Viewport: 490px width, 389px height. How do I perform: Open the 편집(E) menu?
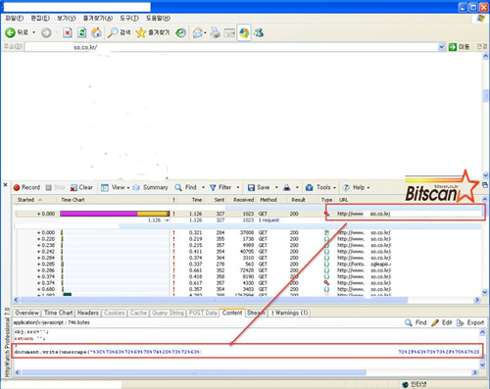point(40,19)
